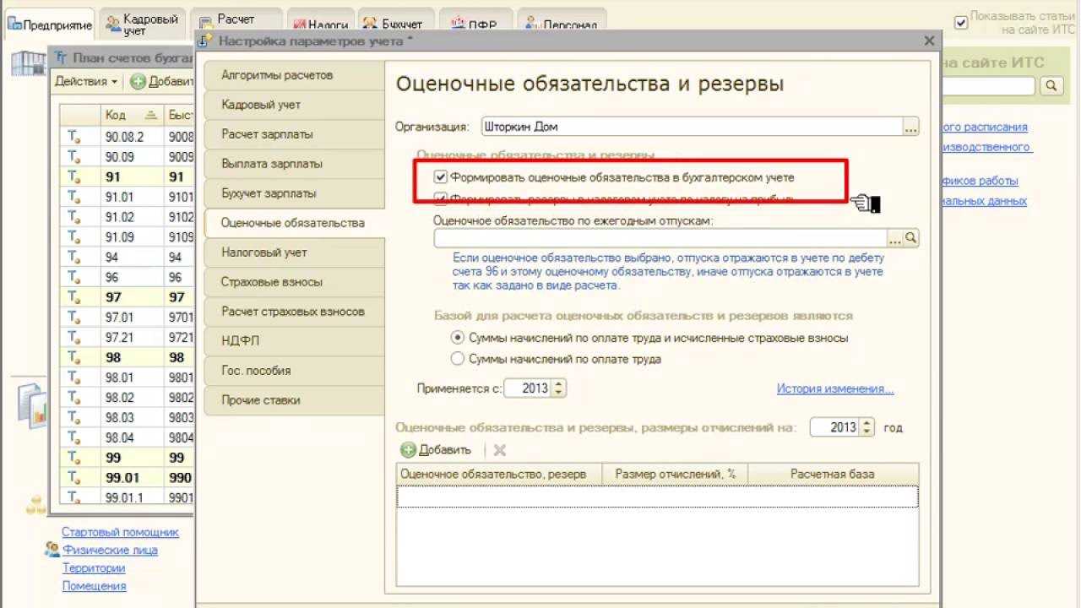
Task: Click account icon in row 97.01
Action: coord(73,318)
